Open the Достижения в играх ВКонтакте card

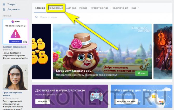pyautogui.click(x=70, y=96)
